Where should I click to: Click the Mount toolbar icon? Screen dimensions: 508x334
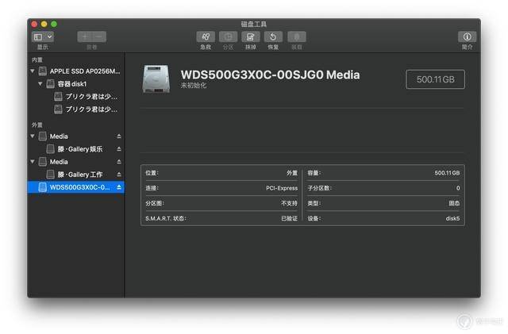coord(296,36)
